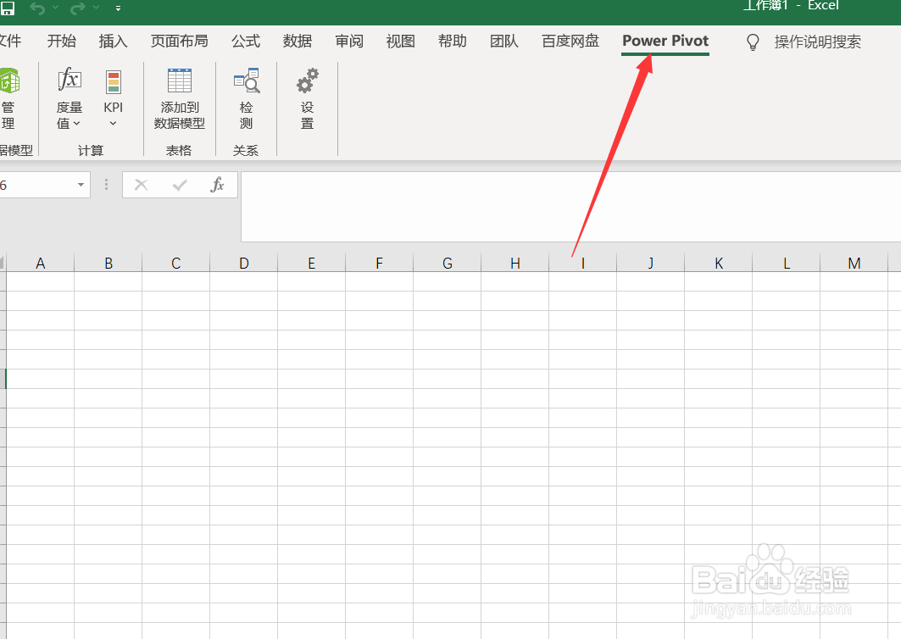Expand the KPI dropdown menu

coord(113,123)
